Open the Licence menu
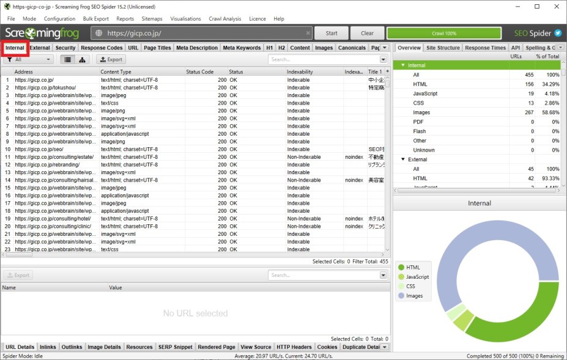The height and width of the screenshot is (360, 567). 258,19
